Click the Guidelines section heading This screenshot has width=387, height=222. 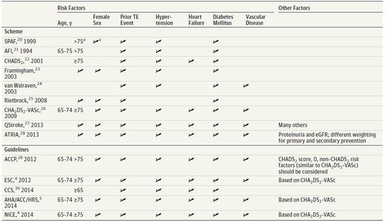(x=16, y=149)
